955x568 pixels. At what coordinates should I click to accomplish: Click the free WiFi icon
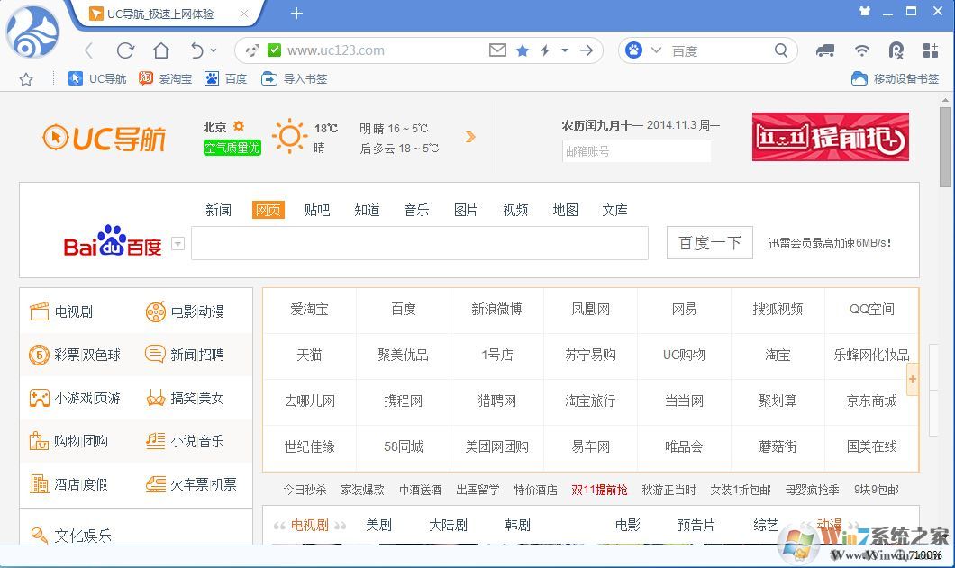(x=861, y=50)
